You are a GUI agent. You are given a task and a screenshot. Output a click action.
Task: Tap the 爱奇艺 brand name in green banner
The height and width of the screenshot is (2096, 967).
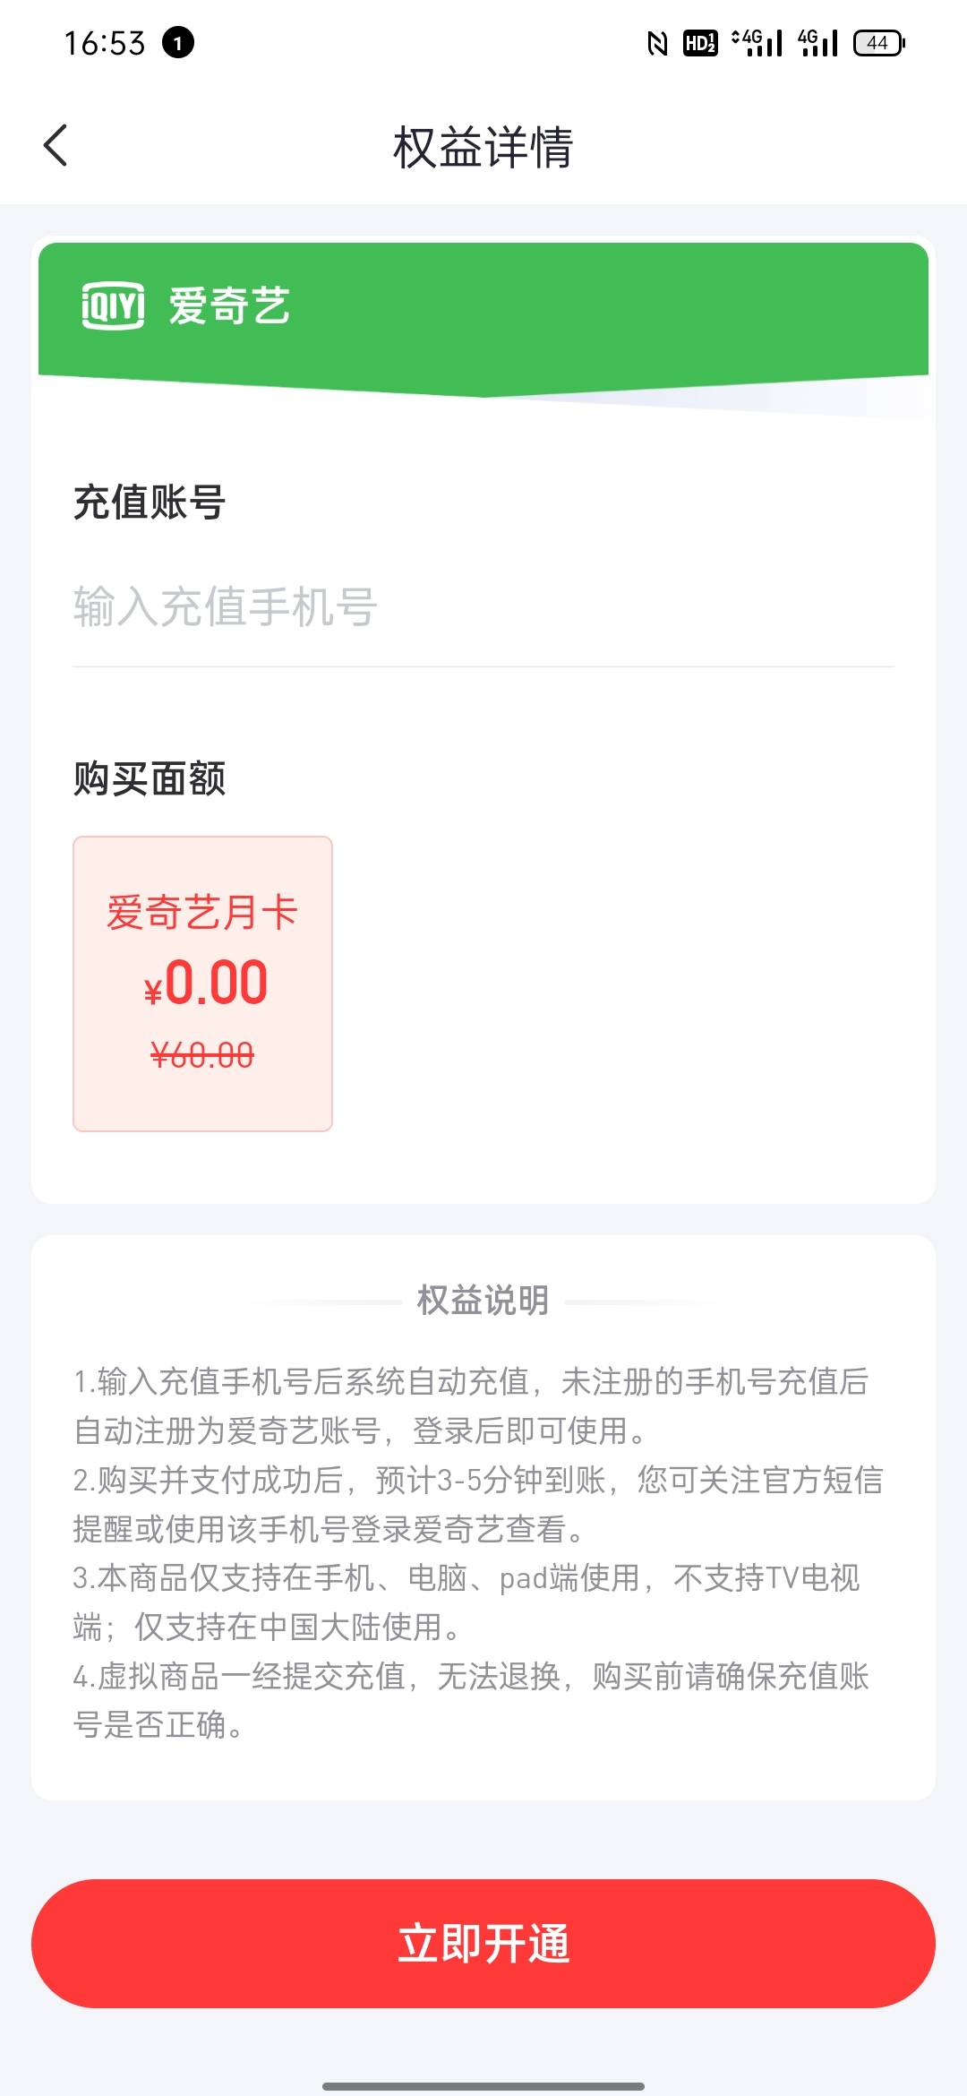(x=229, y=306)
